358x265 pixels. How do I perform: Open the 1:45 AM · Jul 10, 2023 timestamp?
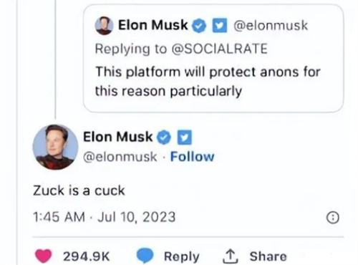coord(105,217)
